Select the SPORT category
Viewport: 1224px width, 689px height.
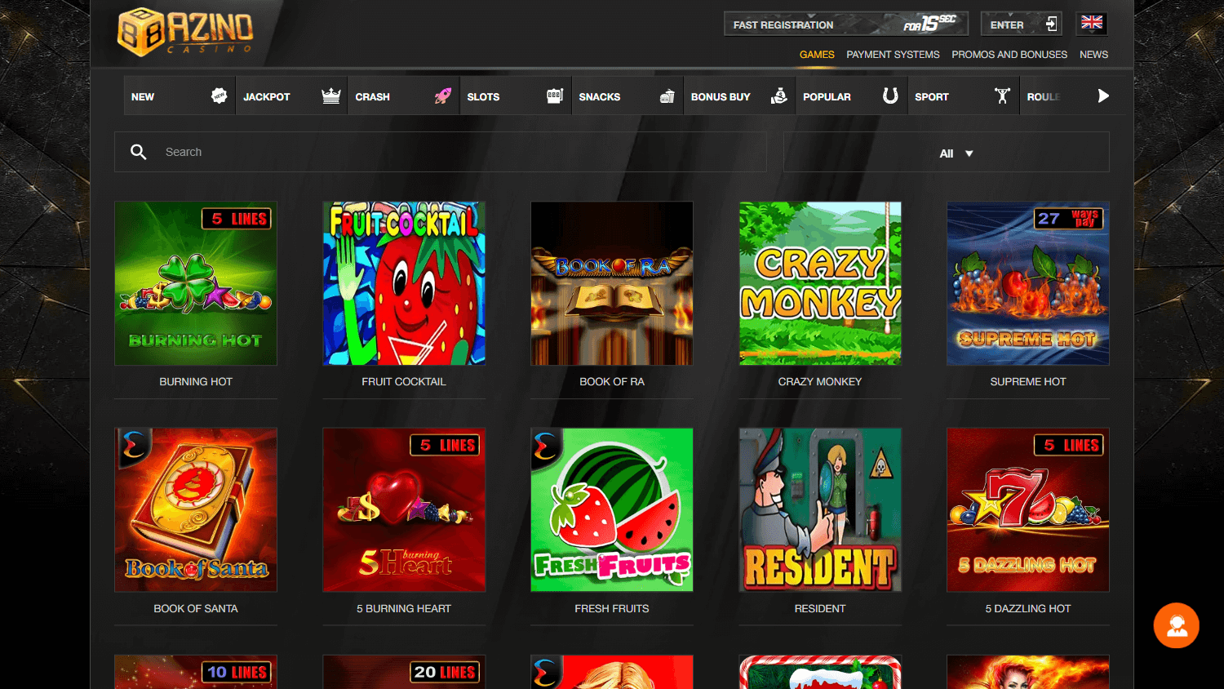pyautogui.click(x=963, y=96)
